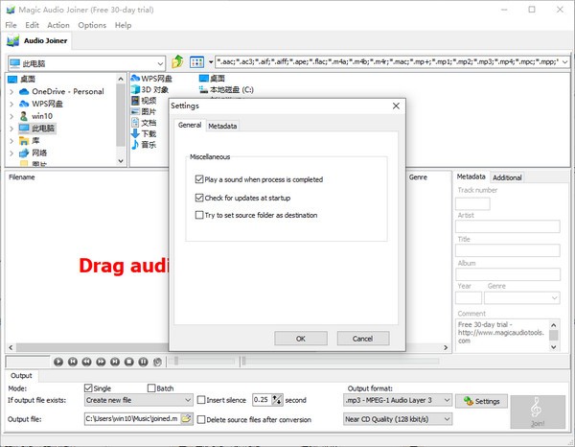Click the playback position seek slider
The height and width of the screenshot is (447, 575).
point(339,361)
